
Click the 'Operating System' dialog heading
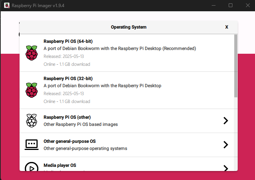(129, 27)
